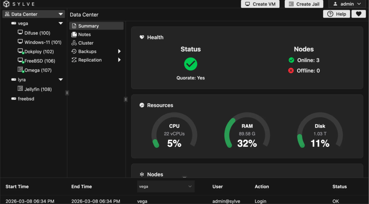The height and width of the screenshot is (204, 369).
Task: Click the CPU usage gauge
Action: [x=174, y=131]
